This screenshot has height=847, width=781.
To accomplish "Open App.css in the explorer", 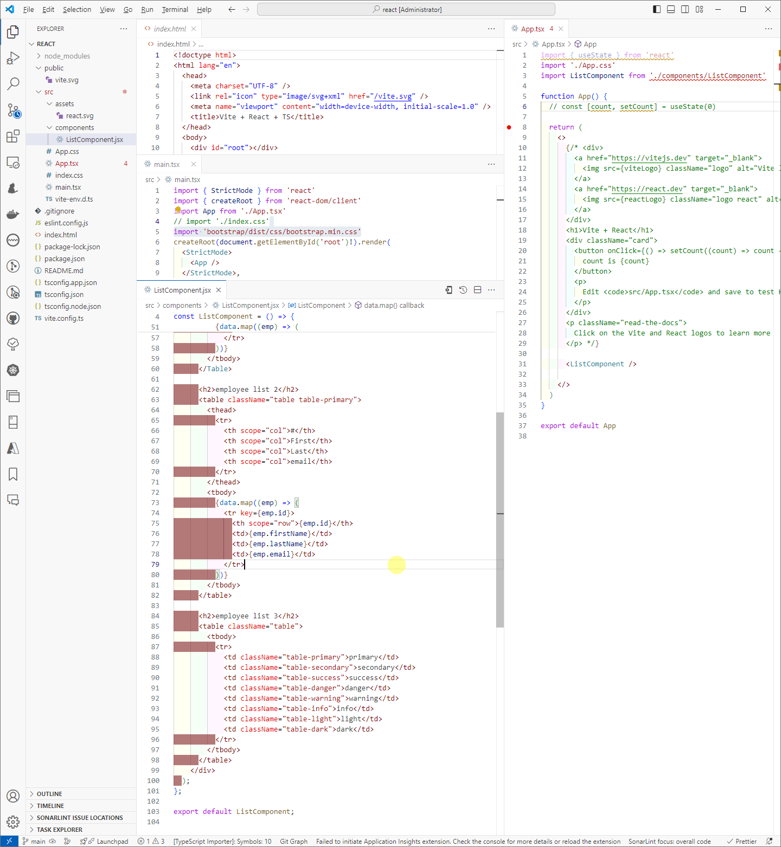I will pyautogui.click(x=67, y=151).
